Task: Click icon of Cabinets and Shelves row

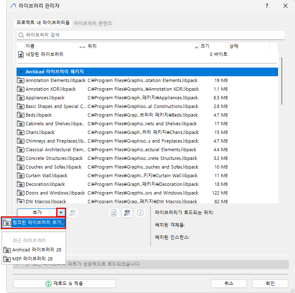Action: pyautogui.click(x=21, y=124)
